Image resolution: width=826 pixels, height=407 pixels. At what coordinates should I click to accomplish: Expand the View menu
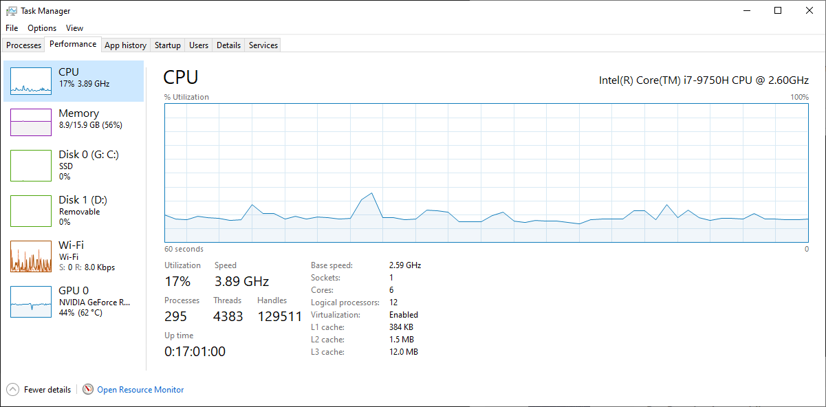(74, 28)
